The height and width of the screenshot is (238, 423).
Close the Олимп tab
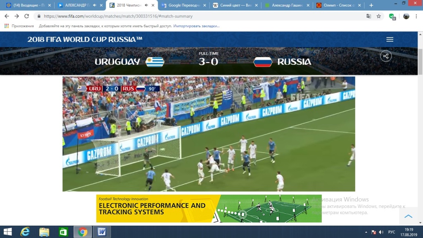coord(359,5)
